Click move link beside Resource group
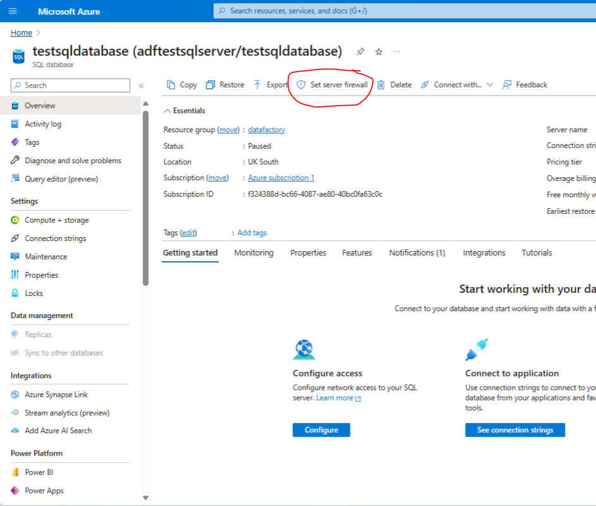 pyautogui.click(x=228, y=130)
